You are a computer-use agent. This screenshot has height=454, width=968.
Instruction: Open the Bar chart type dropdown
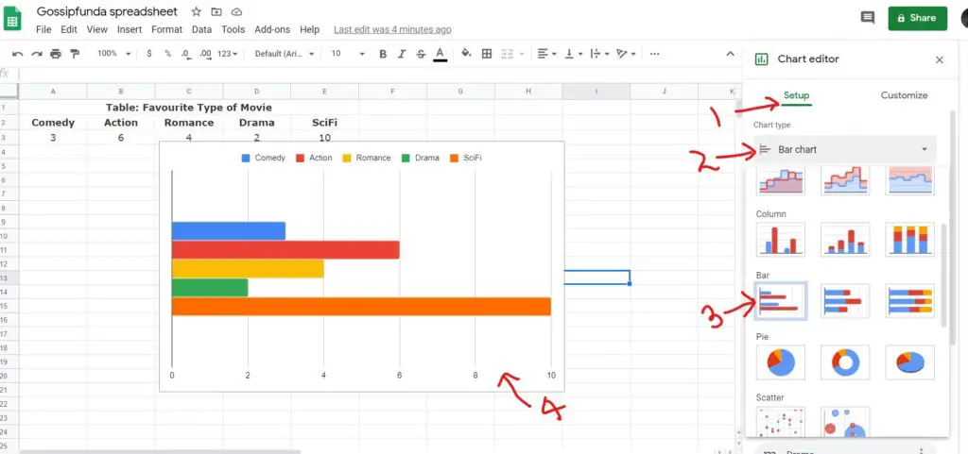click(843, 150)
